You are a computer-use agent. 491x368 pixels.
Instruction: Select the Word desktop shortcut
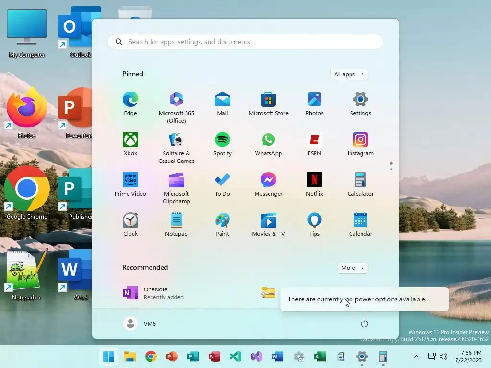[75, 275]
